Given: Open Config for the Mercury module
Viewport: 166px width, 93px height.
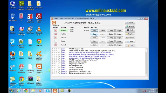Looking at the screenshot, I should pyautogui.click(x=111, y=41).
